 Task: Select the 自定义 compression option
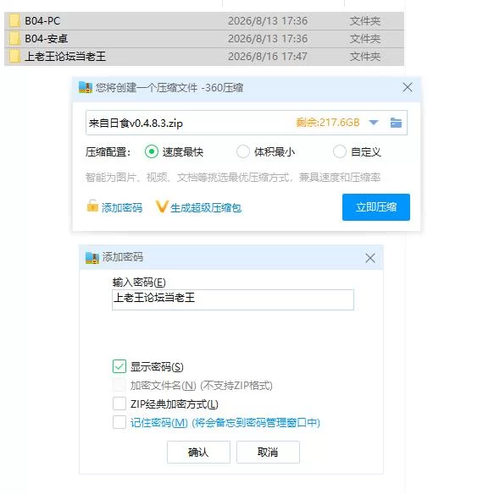(x=339, y=152)
